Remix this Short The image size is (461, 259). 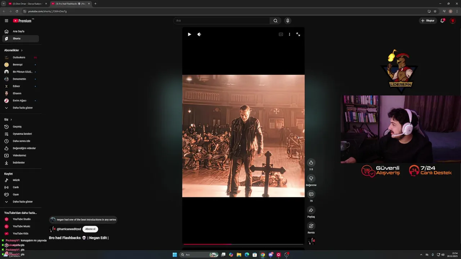[x=311, y=226]
